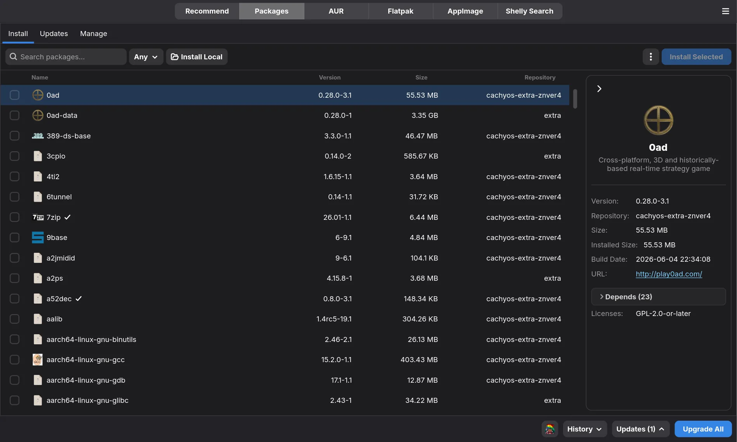
Task: Tick the 4ti2 checkbox
Action: [x=14, y=176]
